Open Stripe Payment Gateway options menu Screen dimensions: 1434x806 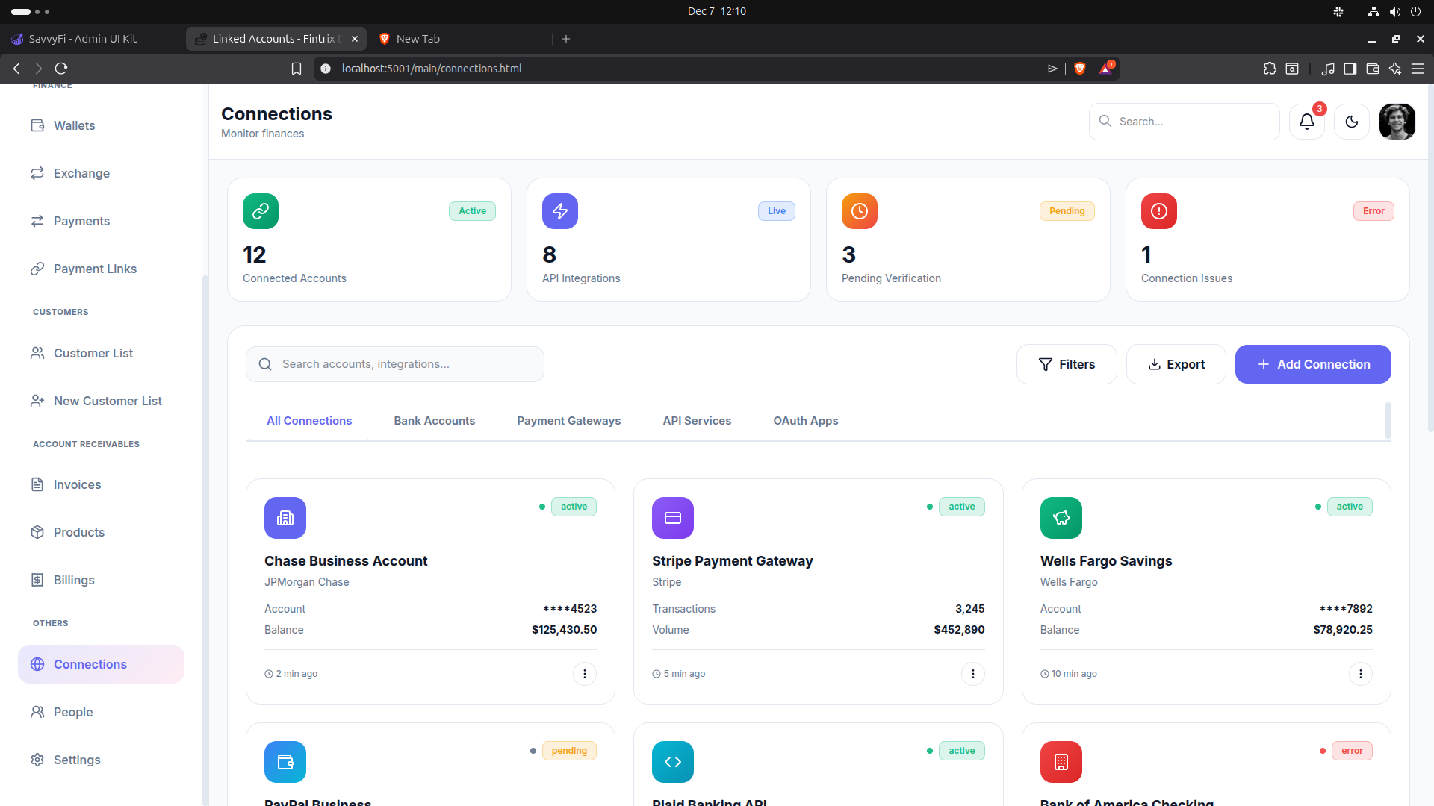pyautogui.click(x=972, y=674)
